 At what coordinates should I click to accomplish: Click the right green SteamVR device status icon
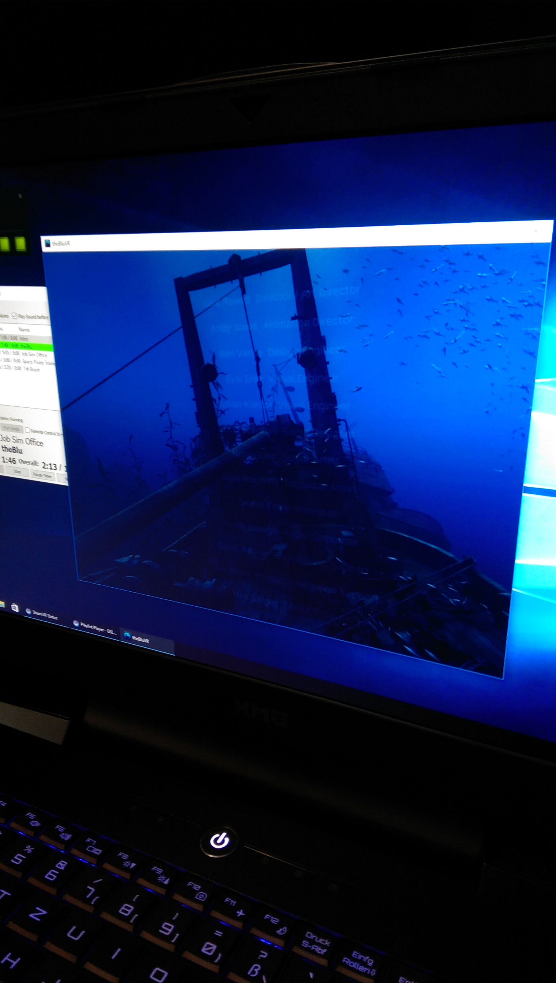(20, 244)
